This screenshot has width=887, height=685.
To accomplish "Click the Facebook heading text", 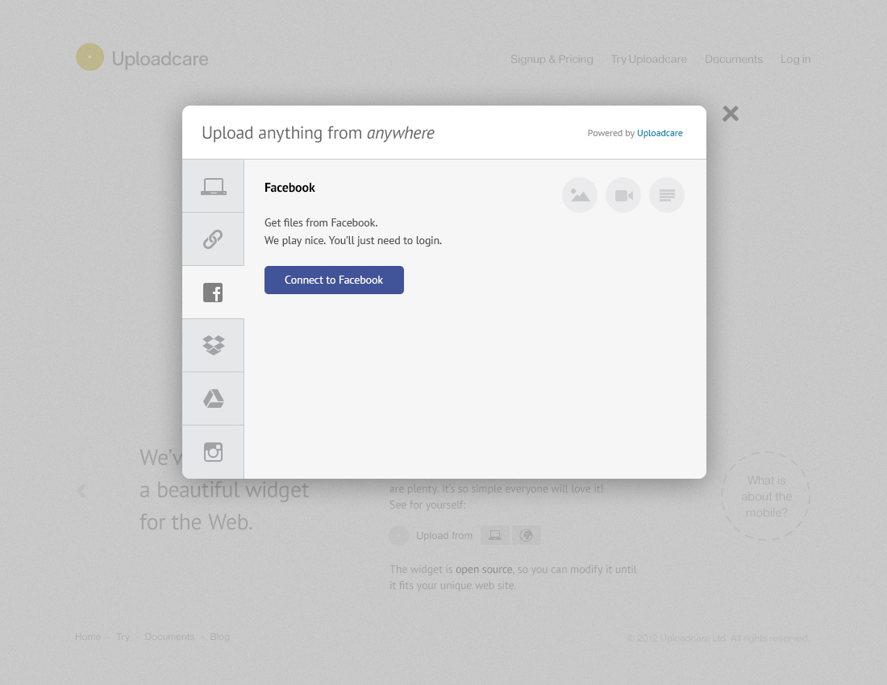I will coord(289,188).
